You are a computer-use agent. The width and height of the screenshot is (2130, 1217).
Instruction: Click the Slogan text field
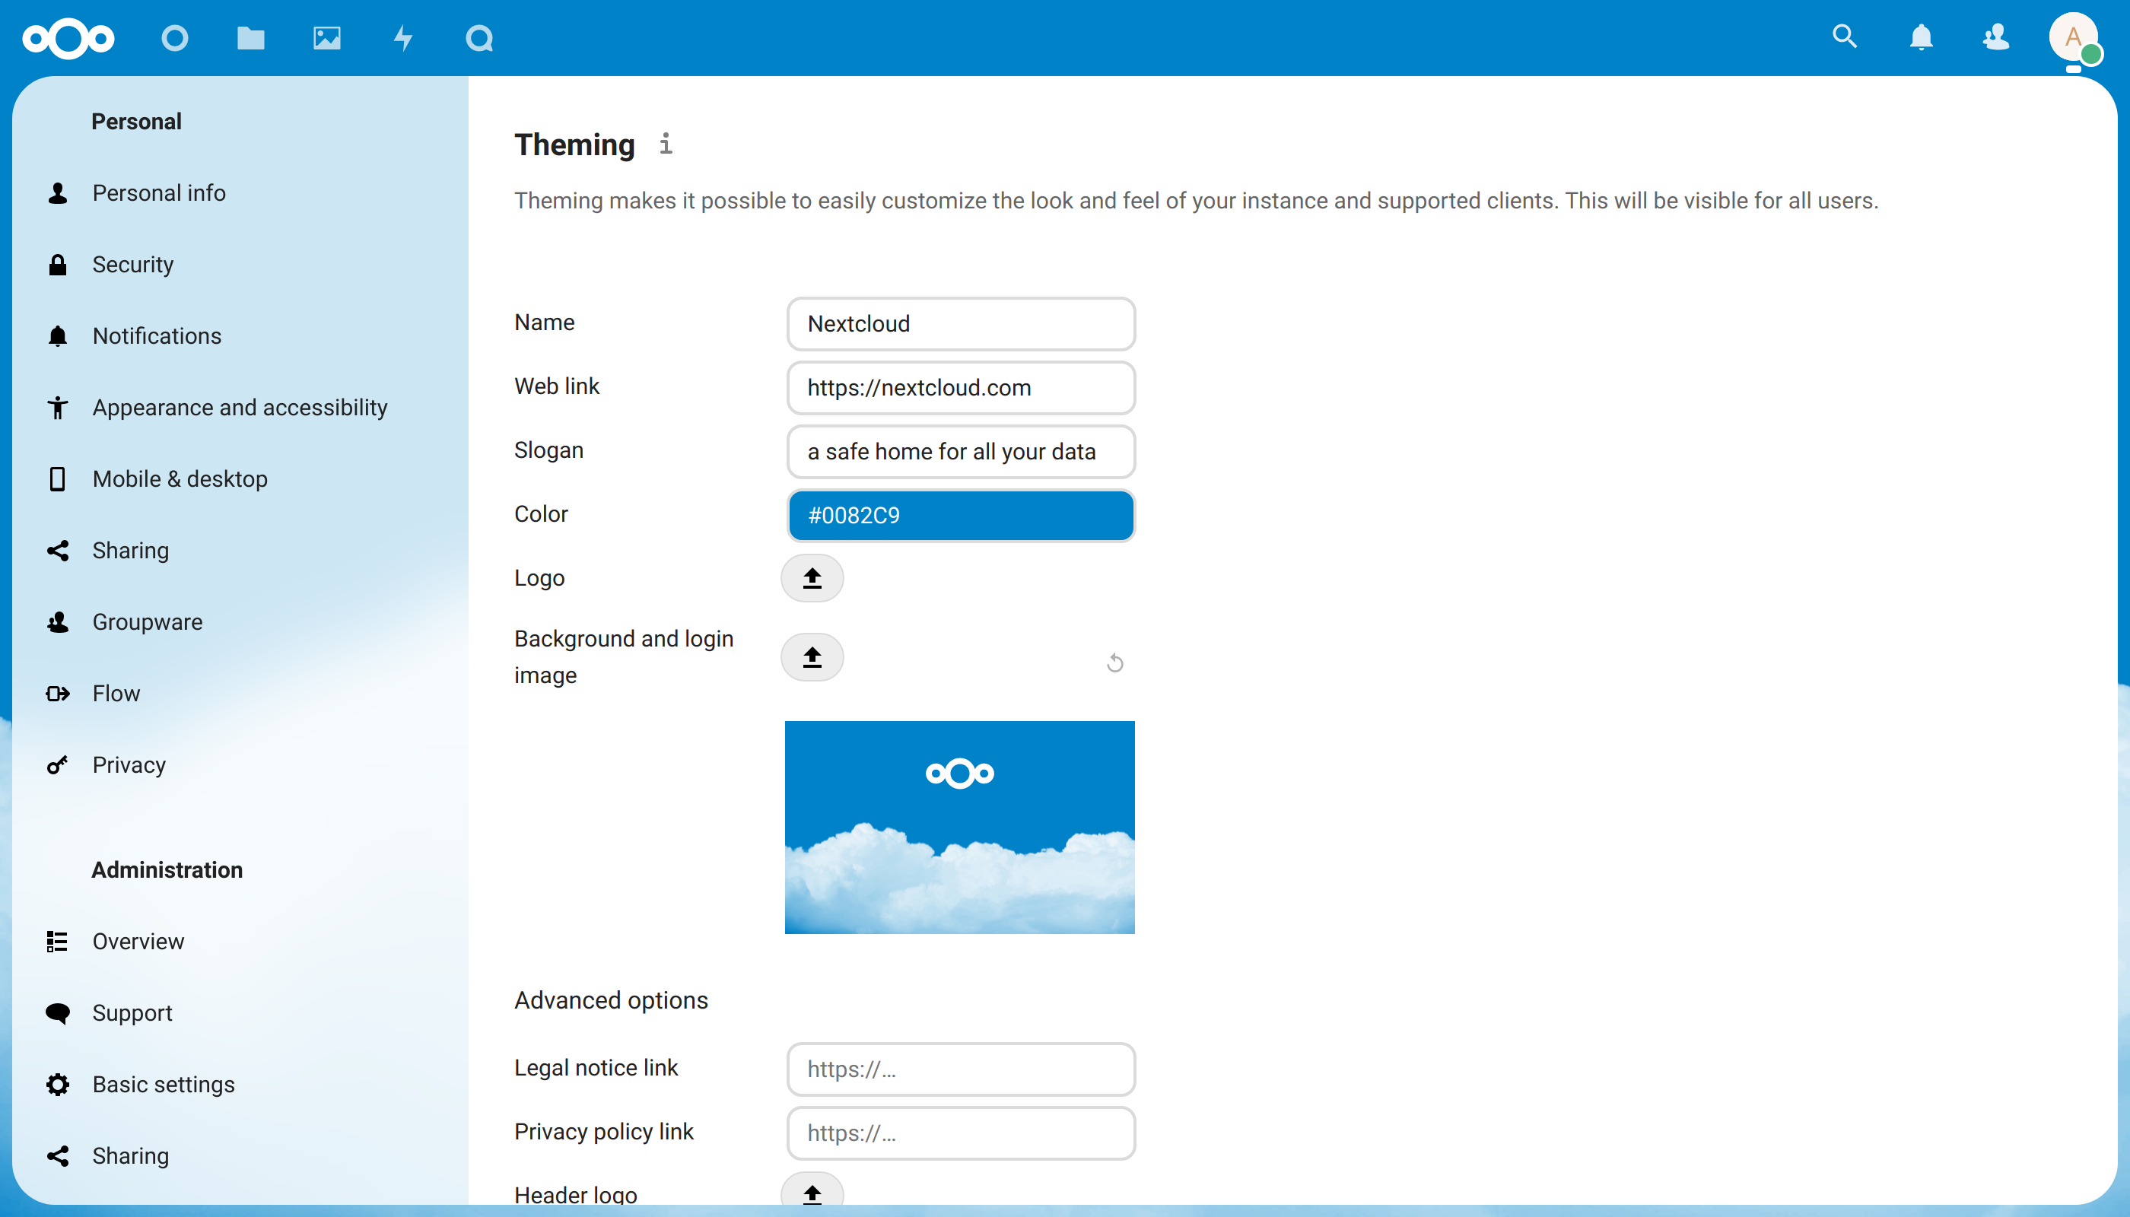coord(961,451)
